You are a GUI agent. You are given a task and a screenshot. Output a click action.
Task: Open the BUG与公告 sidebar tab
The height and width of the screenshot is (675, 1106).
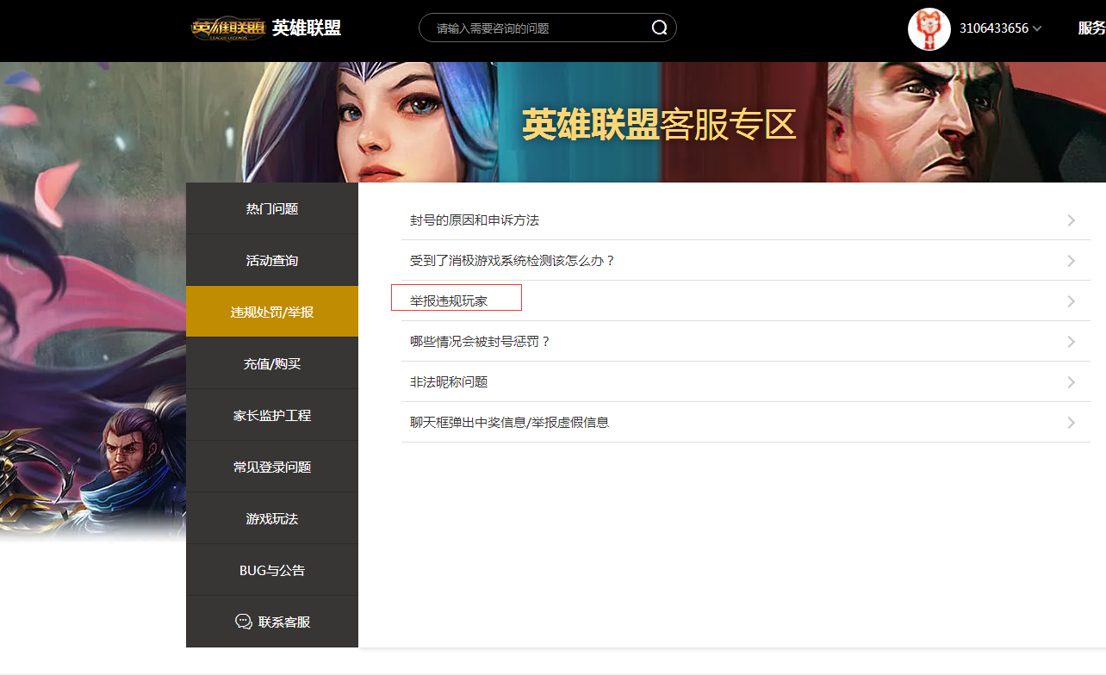pyautogui.click(x=272, y=570)
